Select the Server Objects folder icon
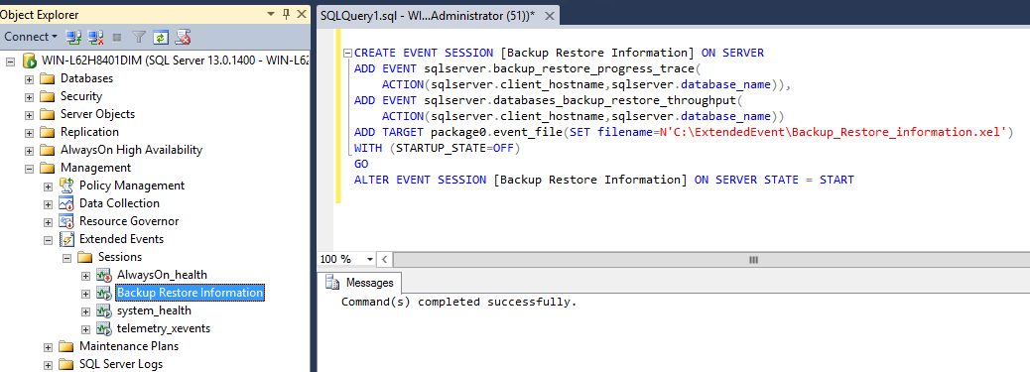The width and height of the screenshot is (1030, 372). (47, 114)
